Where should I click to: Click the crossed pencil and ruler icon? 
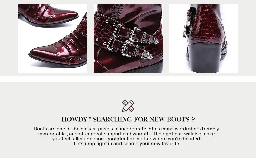point(128,106)
